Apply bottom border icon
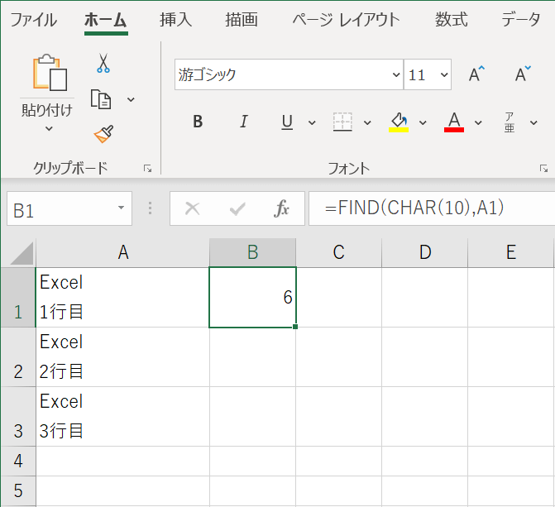The image size is (555, 507). [x=342, y=122]
